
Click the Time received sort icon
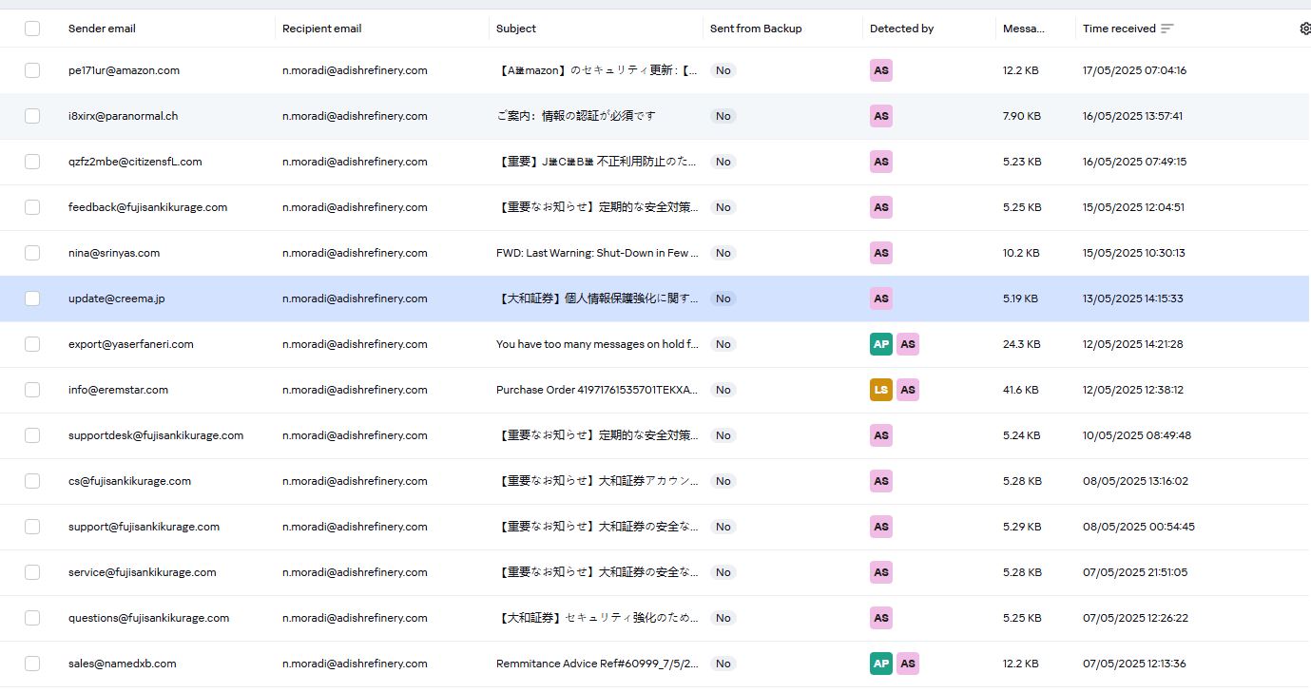(1167, 29)
